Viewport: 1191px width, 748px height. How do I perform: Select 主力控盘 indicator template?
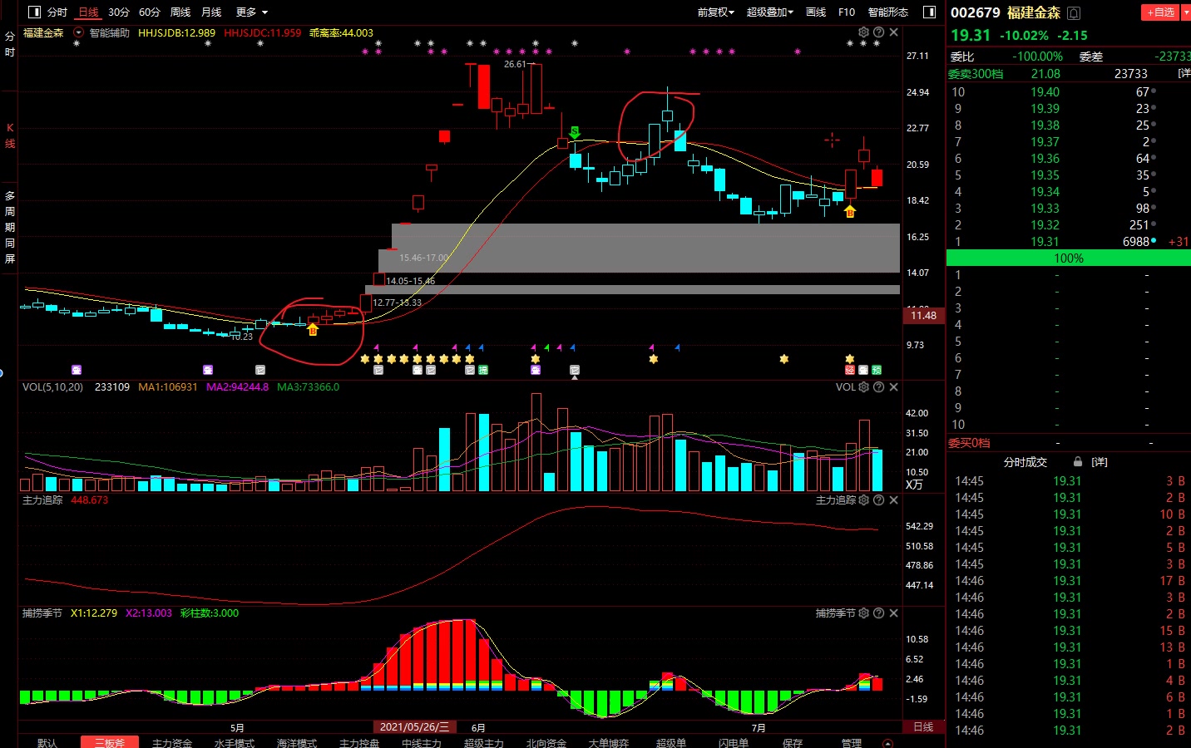(359, 743)
